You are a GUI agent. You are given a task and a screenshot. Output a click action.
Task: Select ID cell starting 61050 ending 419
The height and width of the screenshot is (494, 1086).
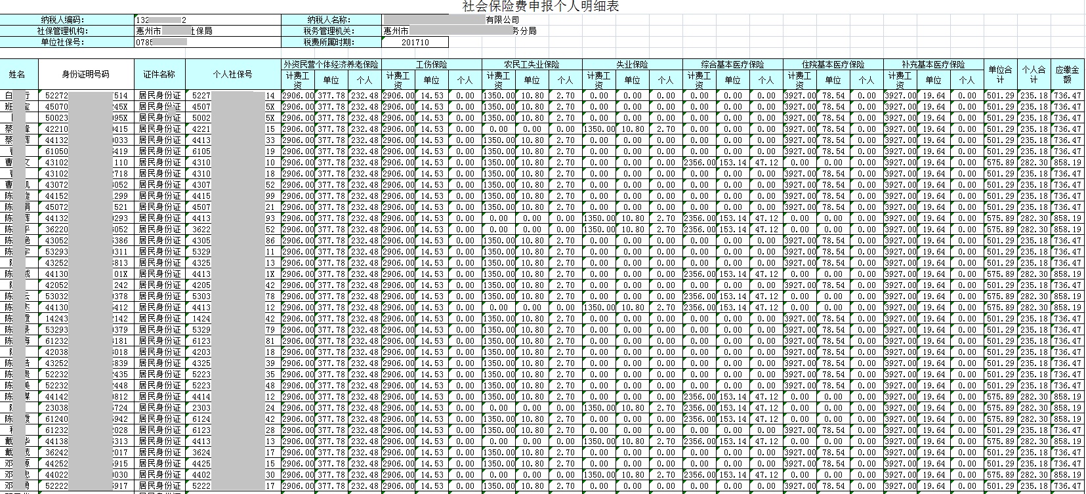(86, 152)
